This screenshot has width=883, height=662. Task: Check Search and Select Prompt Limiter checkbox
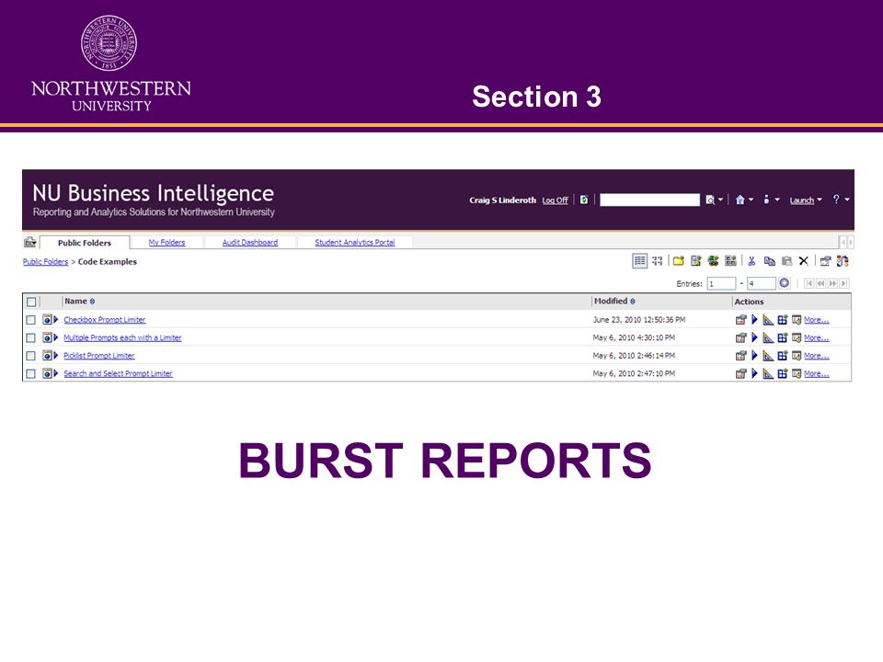click(x=31, y=374)
